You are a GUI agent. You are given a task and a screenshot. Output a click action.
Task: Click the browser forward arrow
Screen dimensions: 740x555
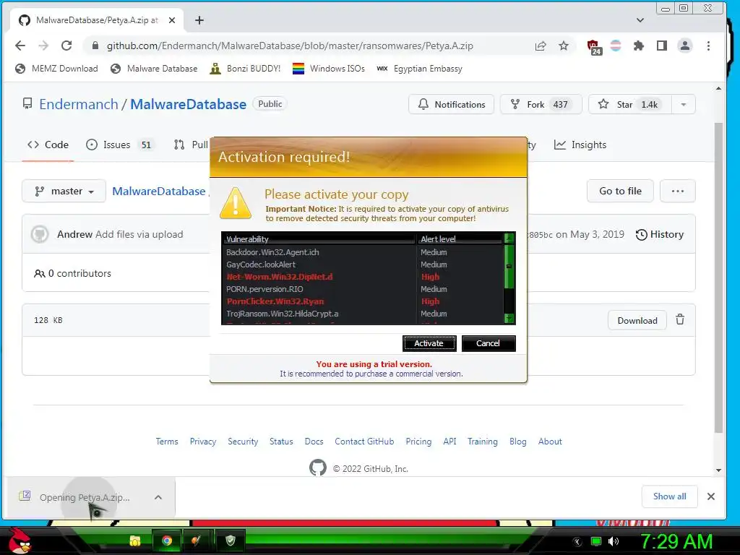[43, 46]
